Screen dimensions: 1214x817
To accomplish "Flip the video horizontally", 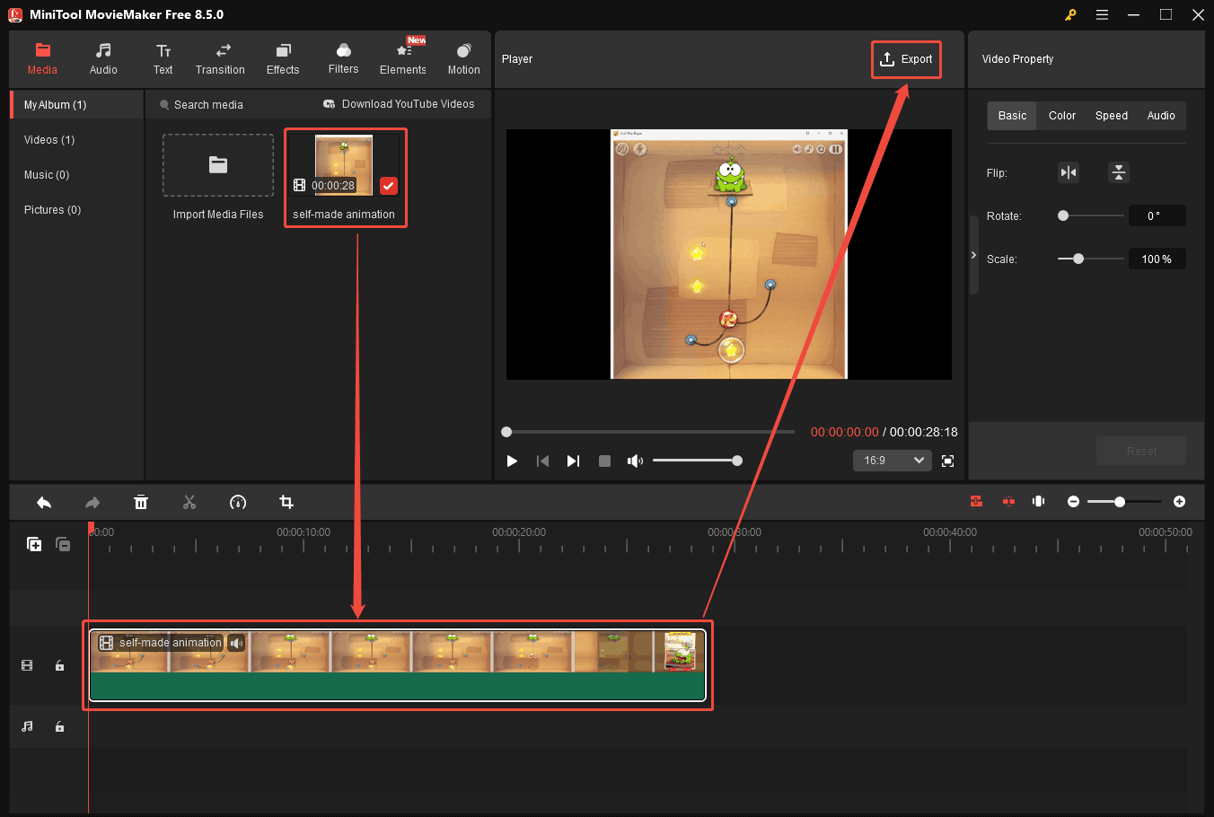I will 1068,171.
